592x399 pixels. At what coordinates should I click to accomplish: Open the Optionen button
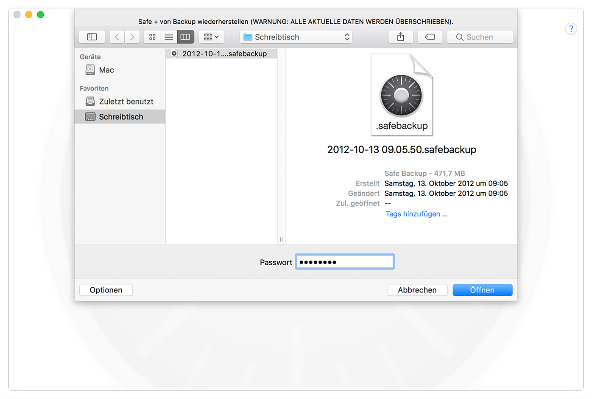click(106, 290)
